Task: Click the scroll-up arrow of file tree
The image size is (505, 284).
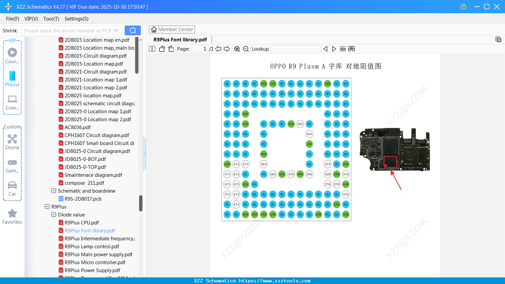Action: pyautogui.click(x=141, y=40)
